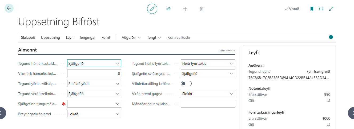Toggle Villuleitarstilling beiðna switch
Screen dimensions: 354x129
click(x=186, y=83)
